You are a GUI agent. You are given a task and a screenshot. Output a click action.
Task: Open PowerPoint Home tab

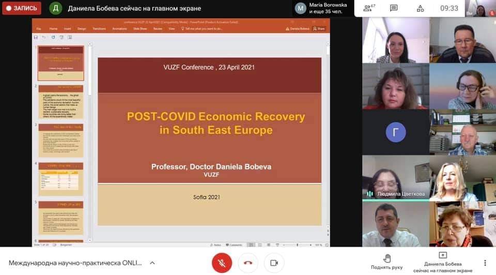[x=53, y=28]
